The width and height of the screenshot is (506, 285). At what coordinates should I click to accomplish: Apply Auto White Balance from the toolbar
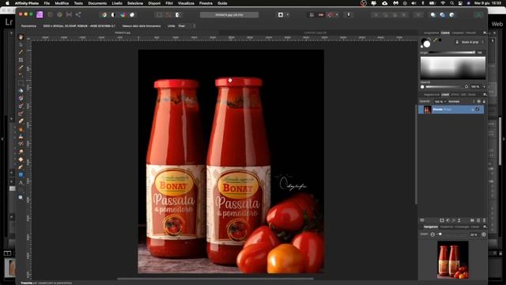(132, 15)
